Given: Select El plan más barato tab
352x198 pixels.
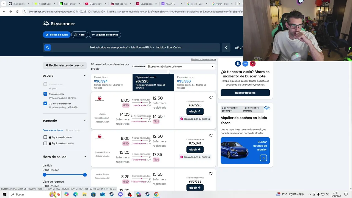Looking at the screenshot, I should [x=153, y=82].
